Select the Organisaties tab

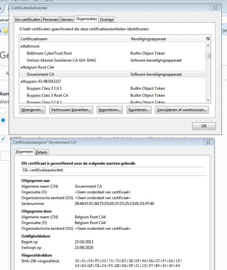[87, 19]
